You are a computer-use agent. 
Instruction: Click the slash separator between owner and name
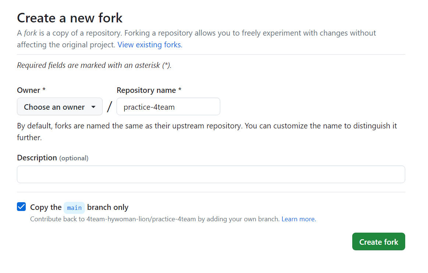[110, 106]
